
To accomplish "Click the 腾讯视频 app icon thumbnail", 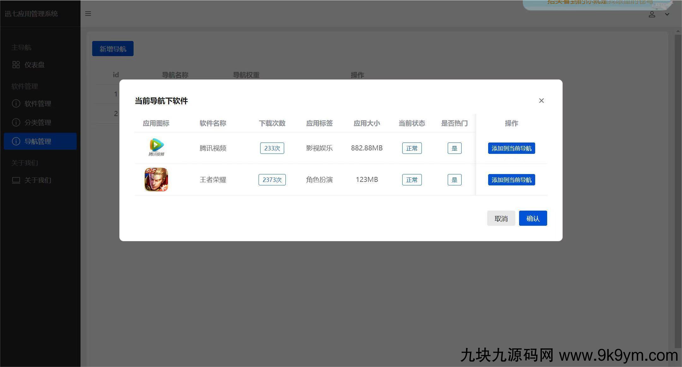I will [x=156, y=148].
